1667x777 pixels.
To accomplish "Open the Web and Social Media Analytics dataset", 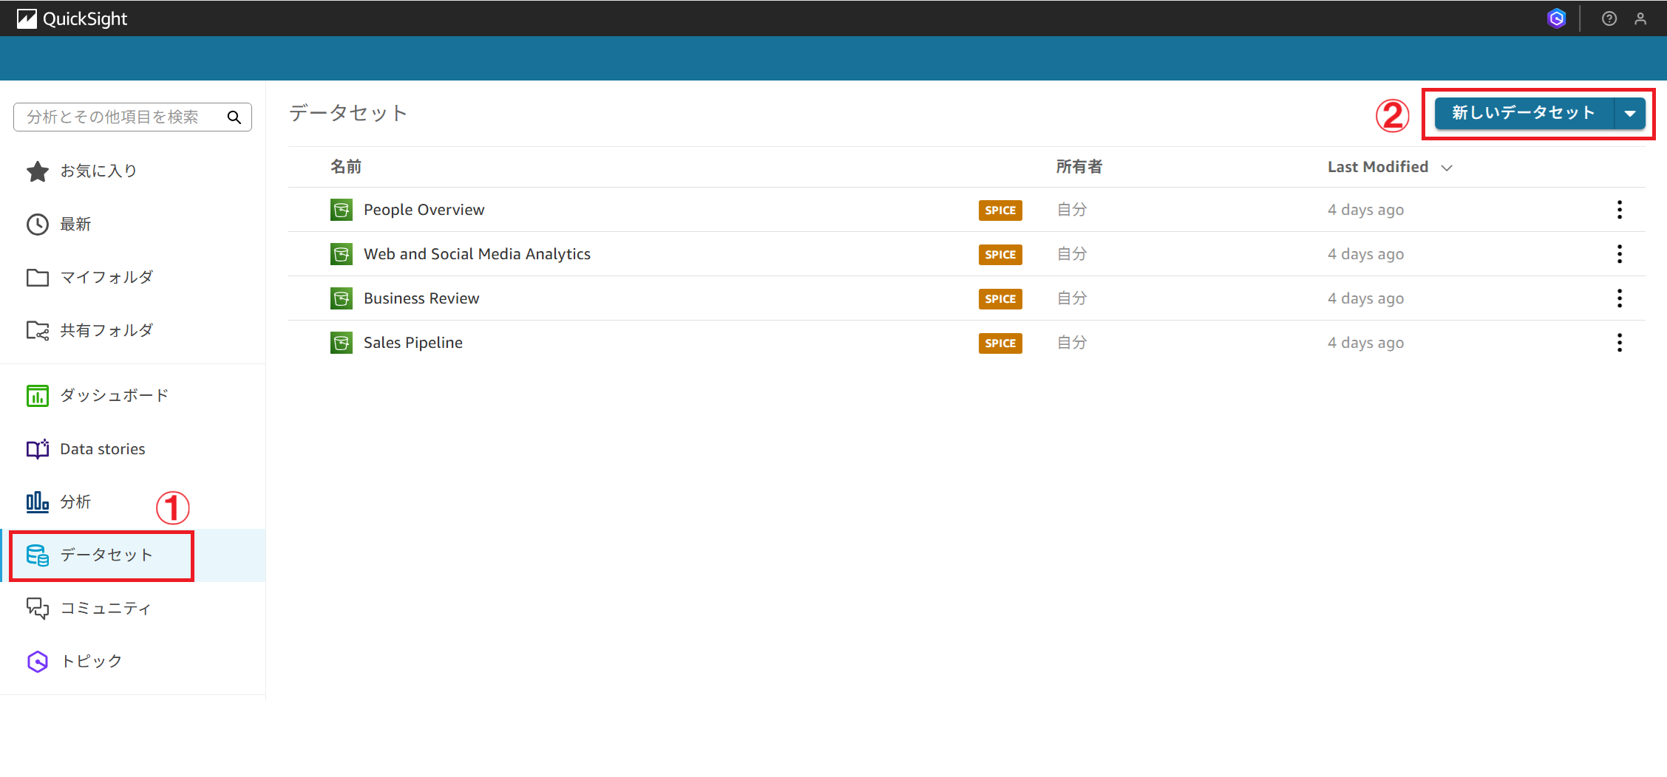I will pos(477,254).
